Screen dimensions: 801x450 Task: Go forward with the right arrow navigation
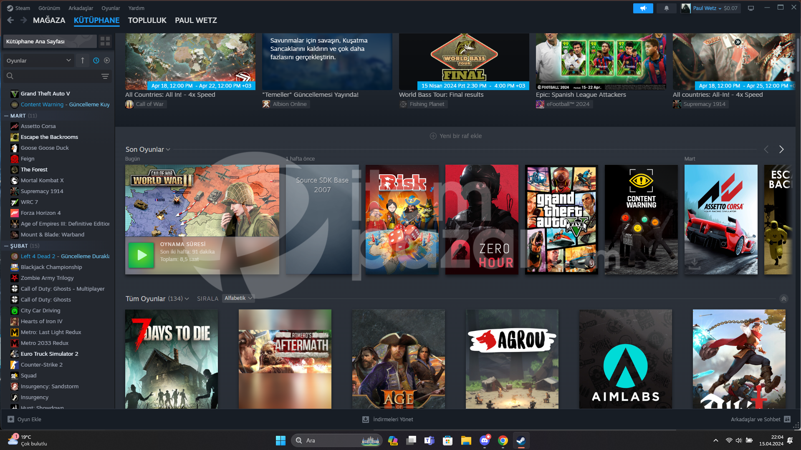pos(24,20)
